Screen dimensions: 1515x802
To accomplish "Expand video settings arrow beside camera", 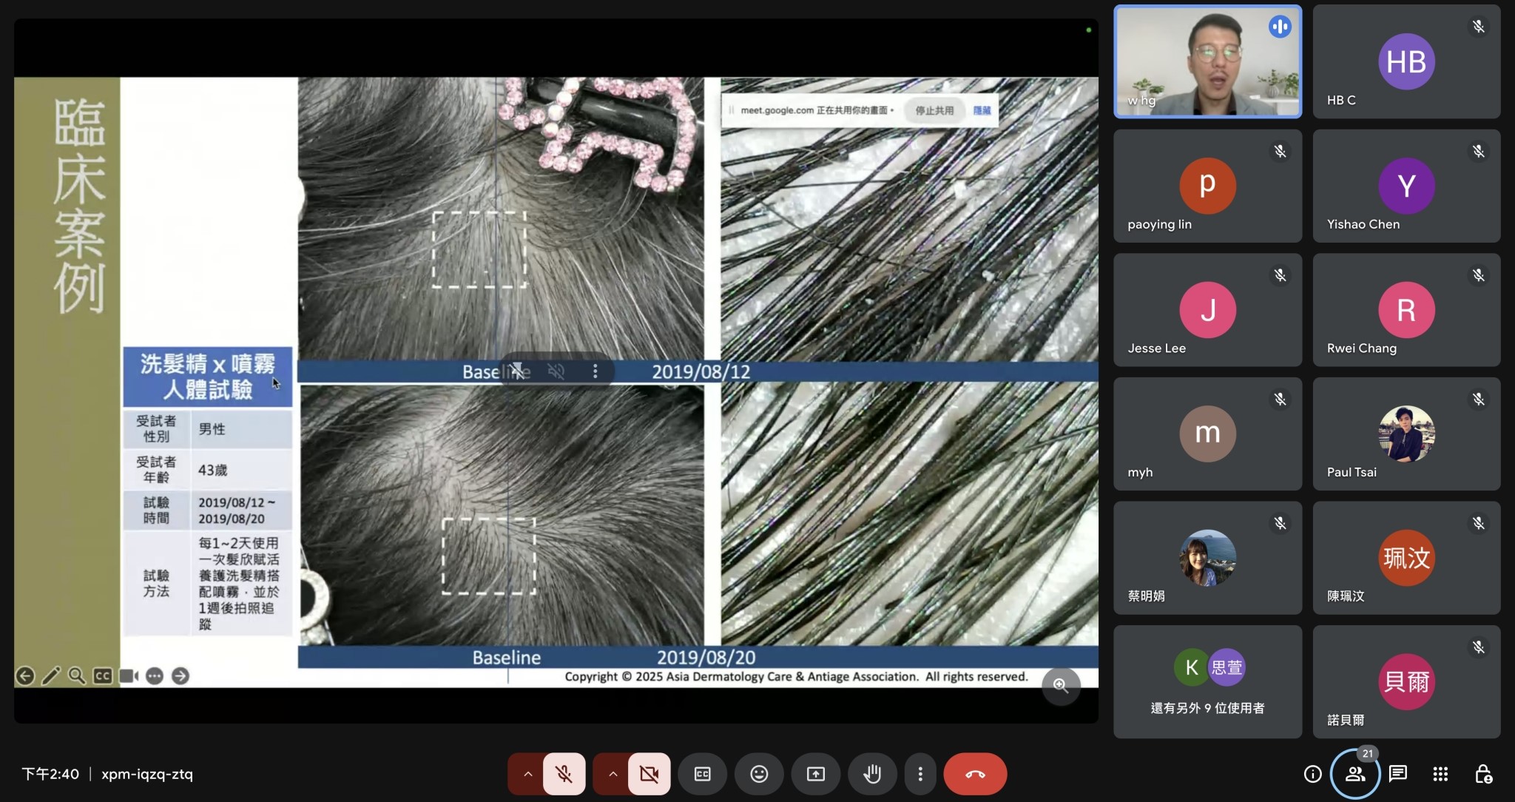I will tap(613, 774).
